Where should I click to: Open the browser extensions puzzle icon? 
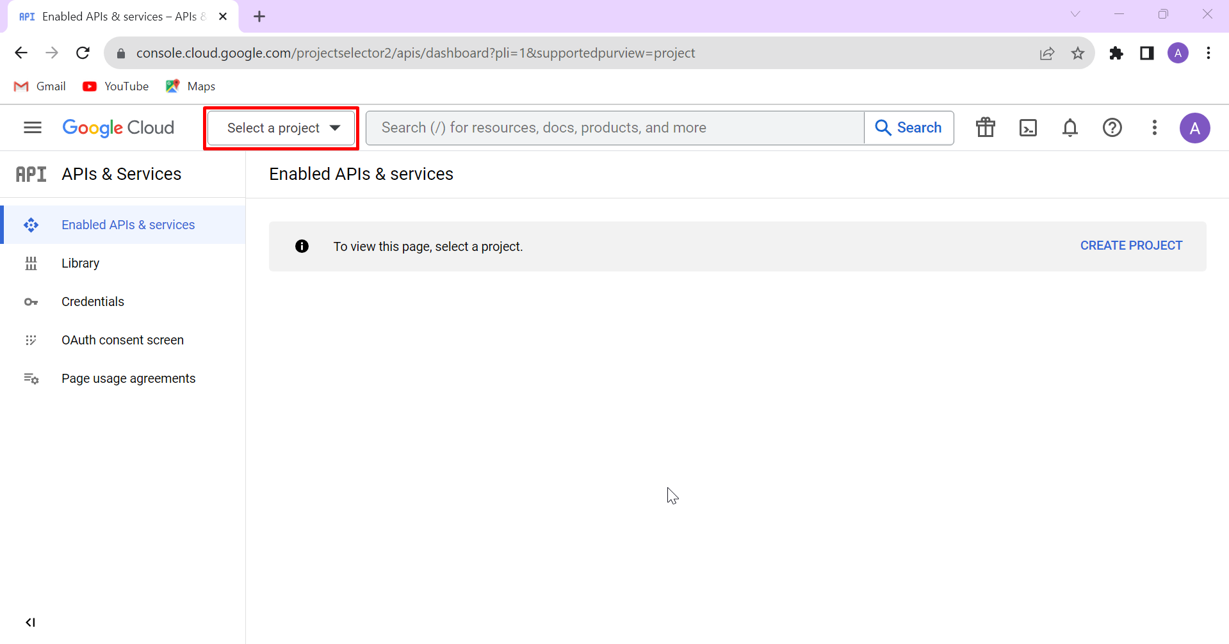click(1116, 52)
